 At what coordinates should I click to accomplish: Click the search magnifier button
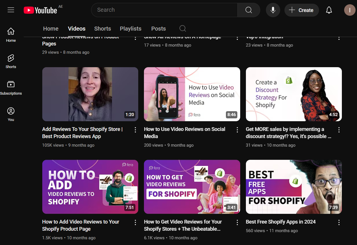[248, 10]
